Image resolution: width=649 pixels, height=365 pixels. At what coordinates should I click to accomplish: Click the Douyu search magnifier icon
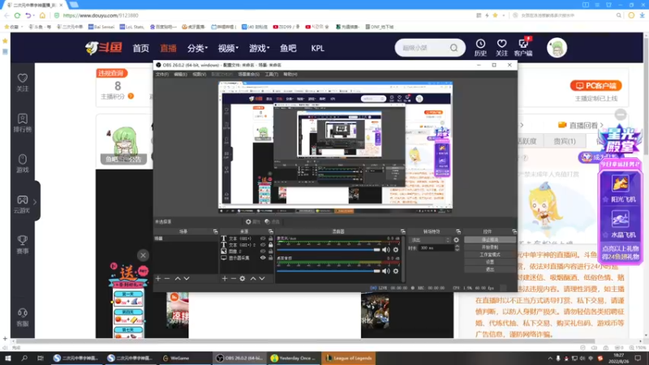pos(453,48)
